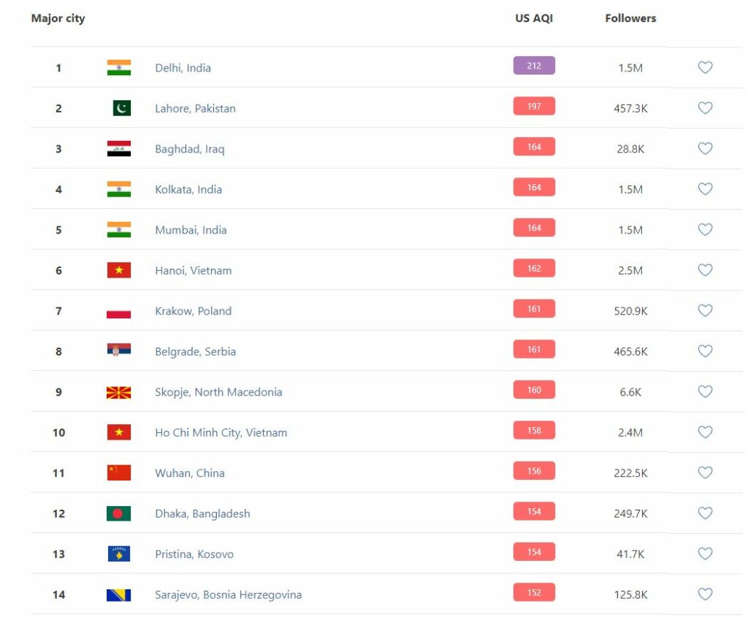Click the red 197 AQI badge
Viewport: 748px width, 617px height.
534,107
